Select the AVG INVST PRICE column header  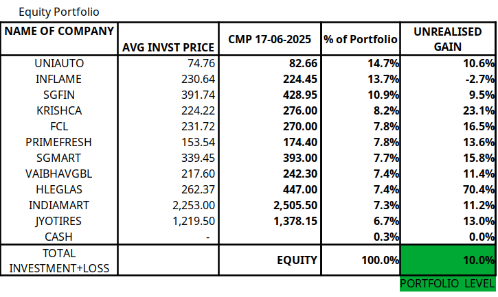(x=168, y=47)
